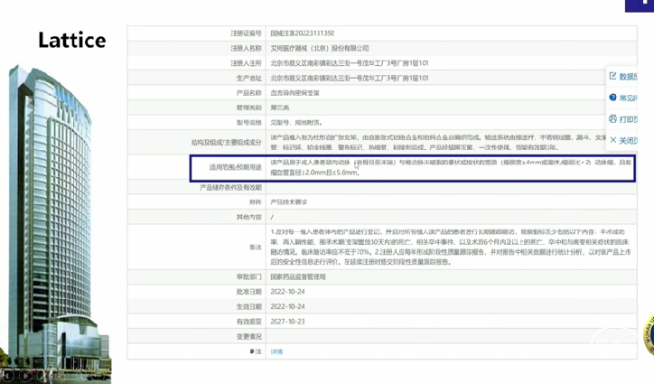Click the 数据 edit icon in side panel
This screenshot has height=384, width=654.
612,76
